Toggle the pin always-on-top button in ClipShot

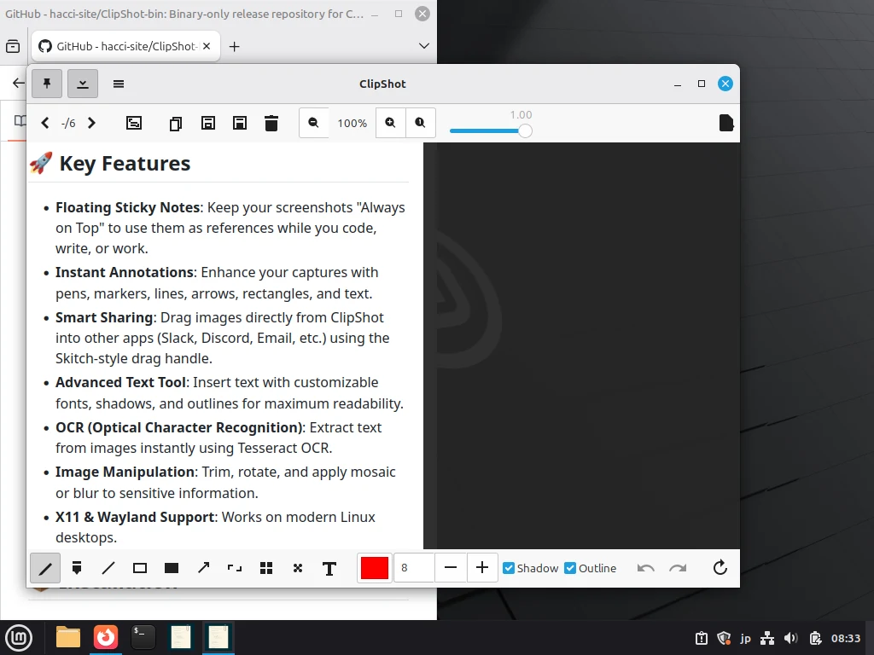pyautogui.click(x=47, y=84)
